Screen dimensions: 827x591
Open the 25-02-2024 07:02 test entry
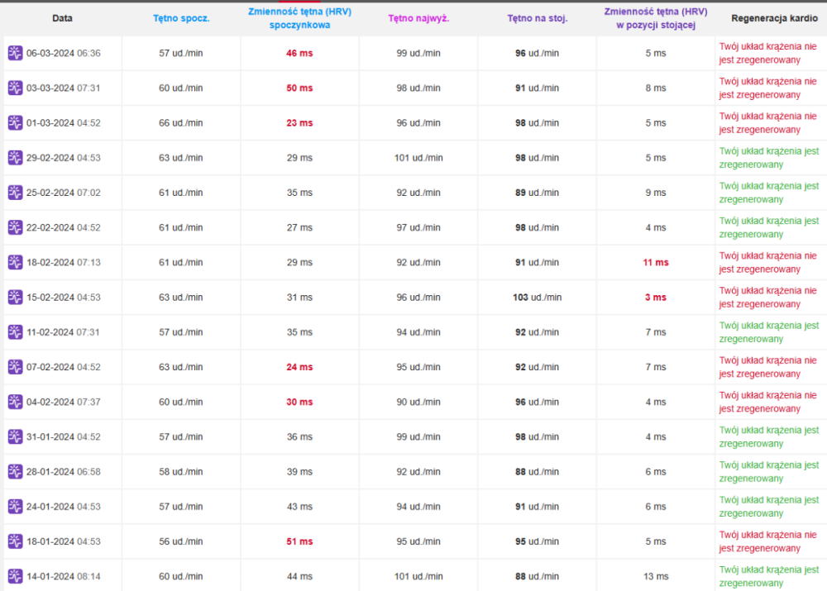(x=64, y=193)
